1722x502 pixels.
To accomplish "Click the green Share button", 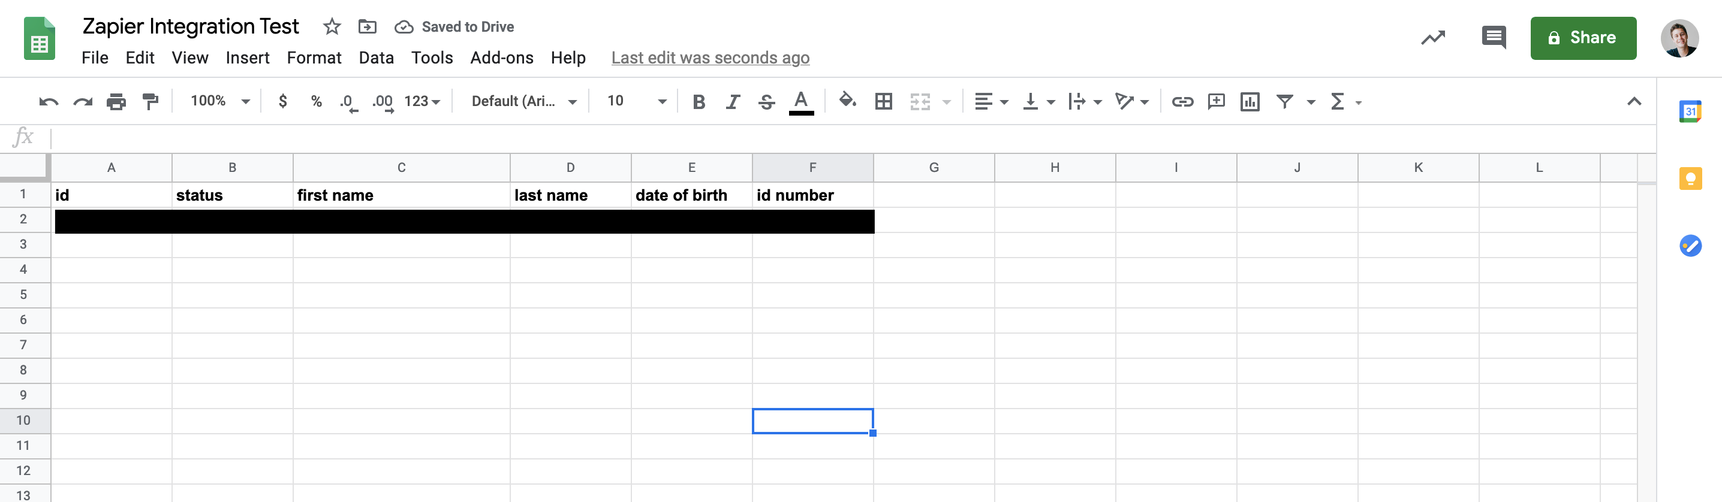I will (x=1583, y=38).
